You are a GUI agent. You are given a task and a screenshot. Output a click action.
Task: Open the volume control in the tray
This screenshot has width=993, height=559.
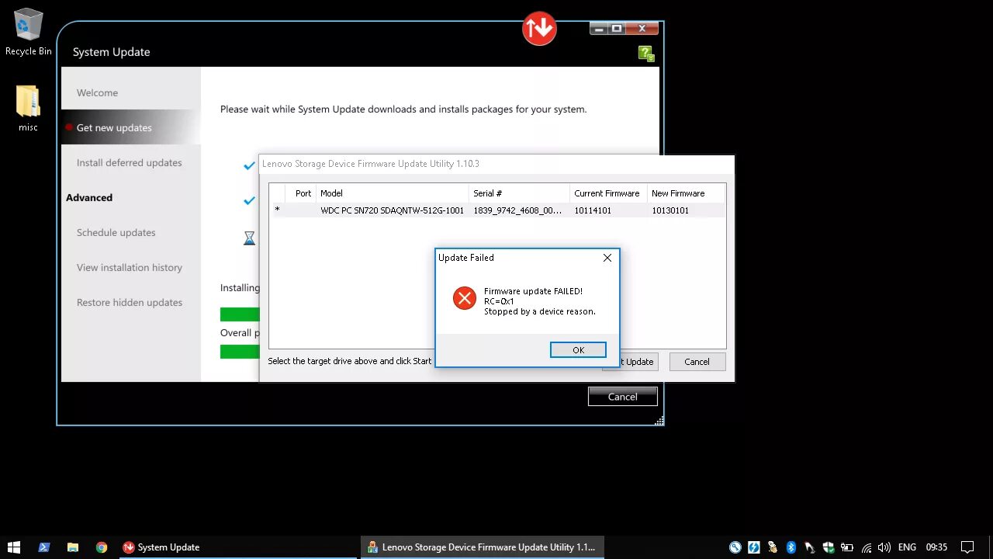pos(884,547)
